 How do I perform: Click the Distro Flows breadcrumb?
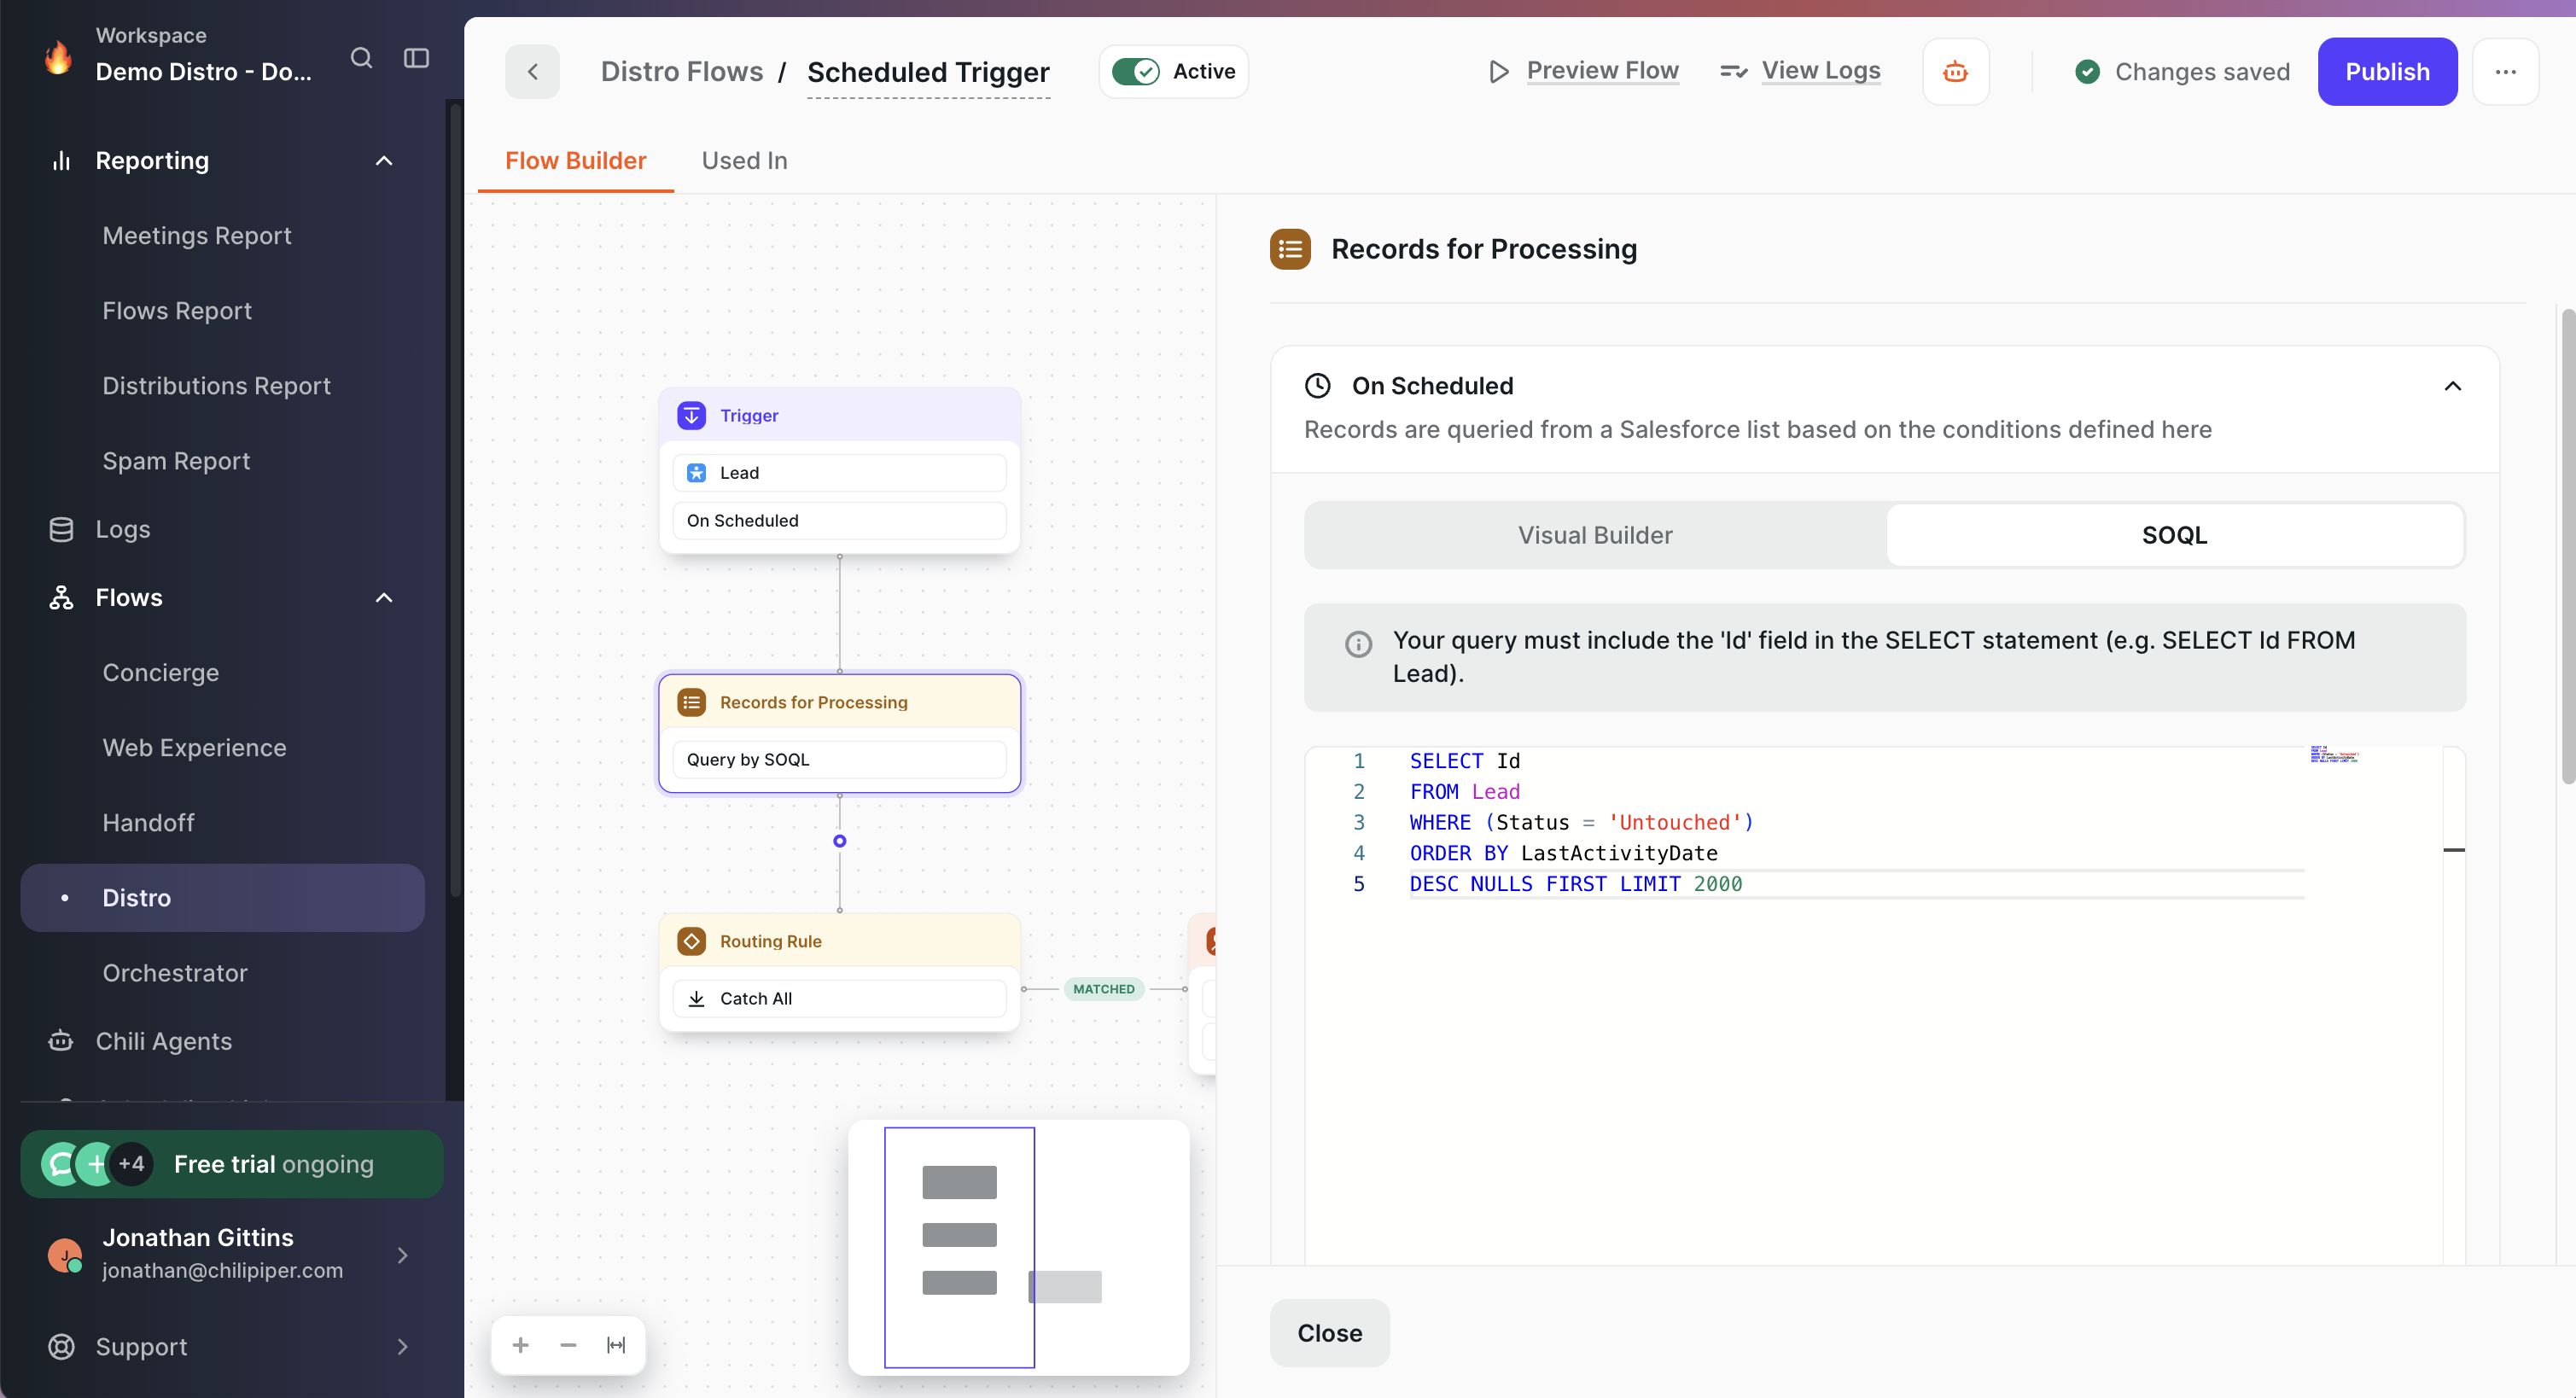click(681, 71)
